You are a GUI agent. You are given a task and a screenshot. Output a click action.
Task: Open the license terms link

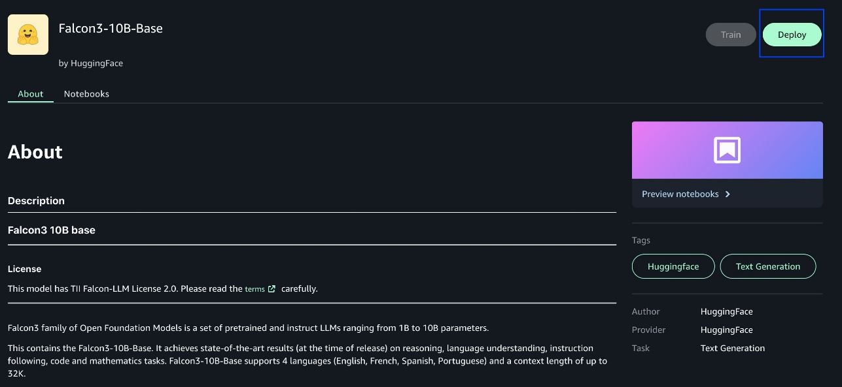(x=254, y=288)
